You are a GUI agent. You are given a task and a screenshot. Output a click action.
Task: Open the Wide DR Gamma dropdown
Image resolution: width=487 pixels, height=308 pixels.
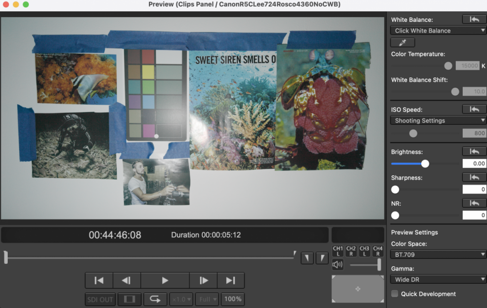coord(438,279)
